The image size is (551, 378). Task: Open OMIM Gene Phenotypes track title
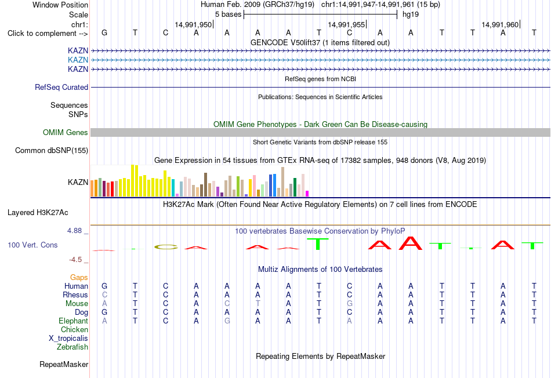pyautogui.click(x=320, y=125)
